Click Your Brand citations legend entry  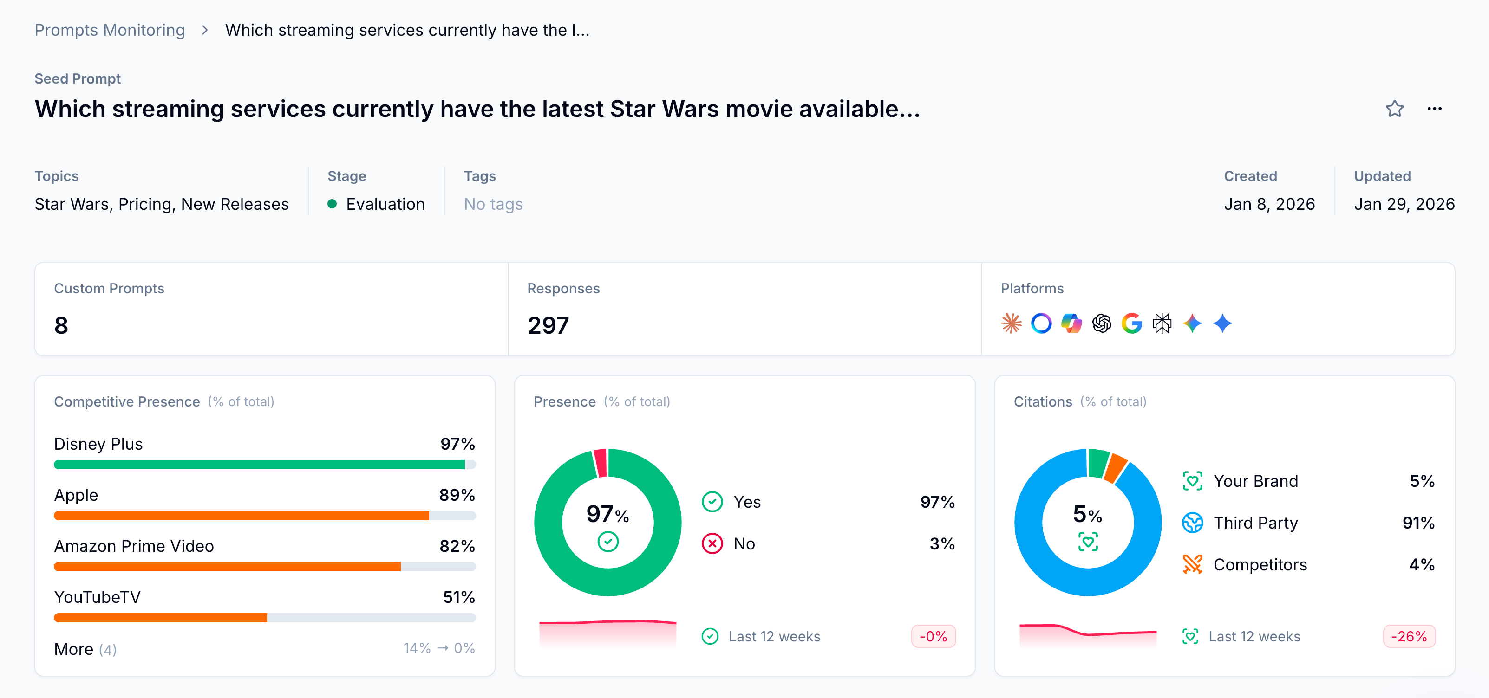pos(1255,481)
